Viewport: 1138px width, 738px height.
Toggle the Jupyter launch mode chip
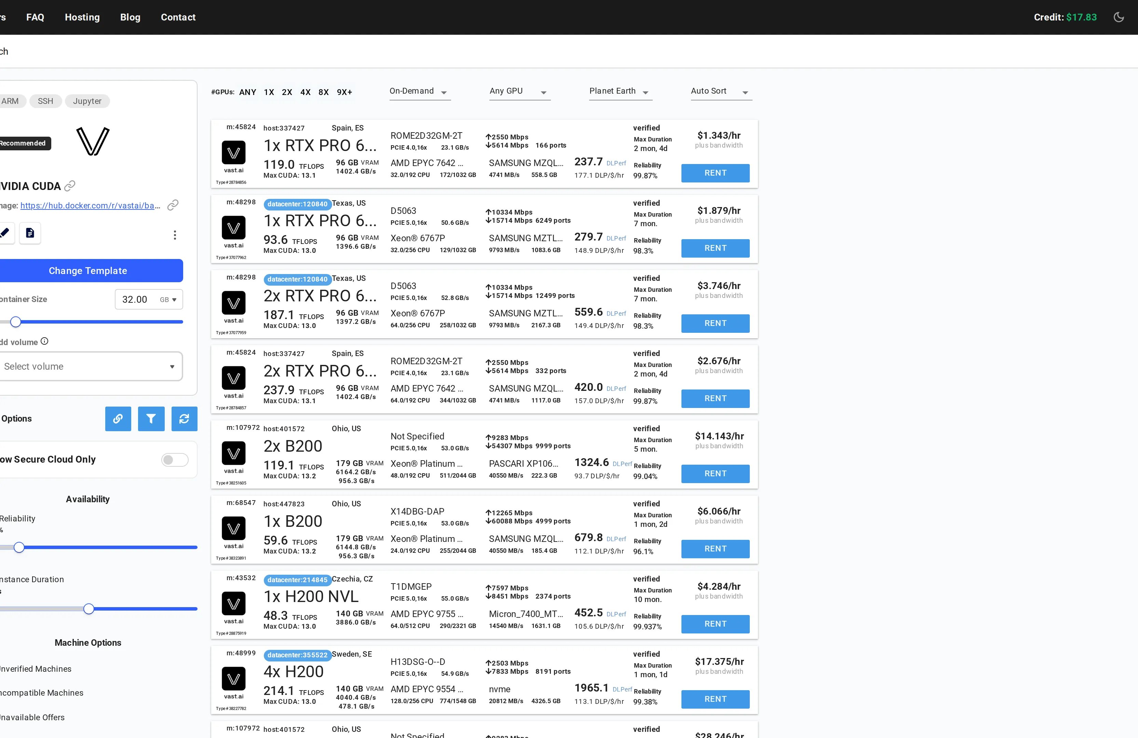click(x=87, y=101)
